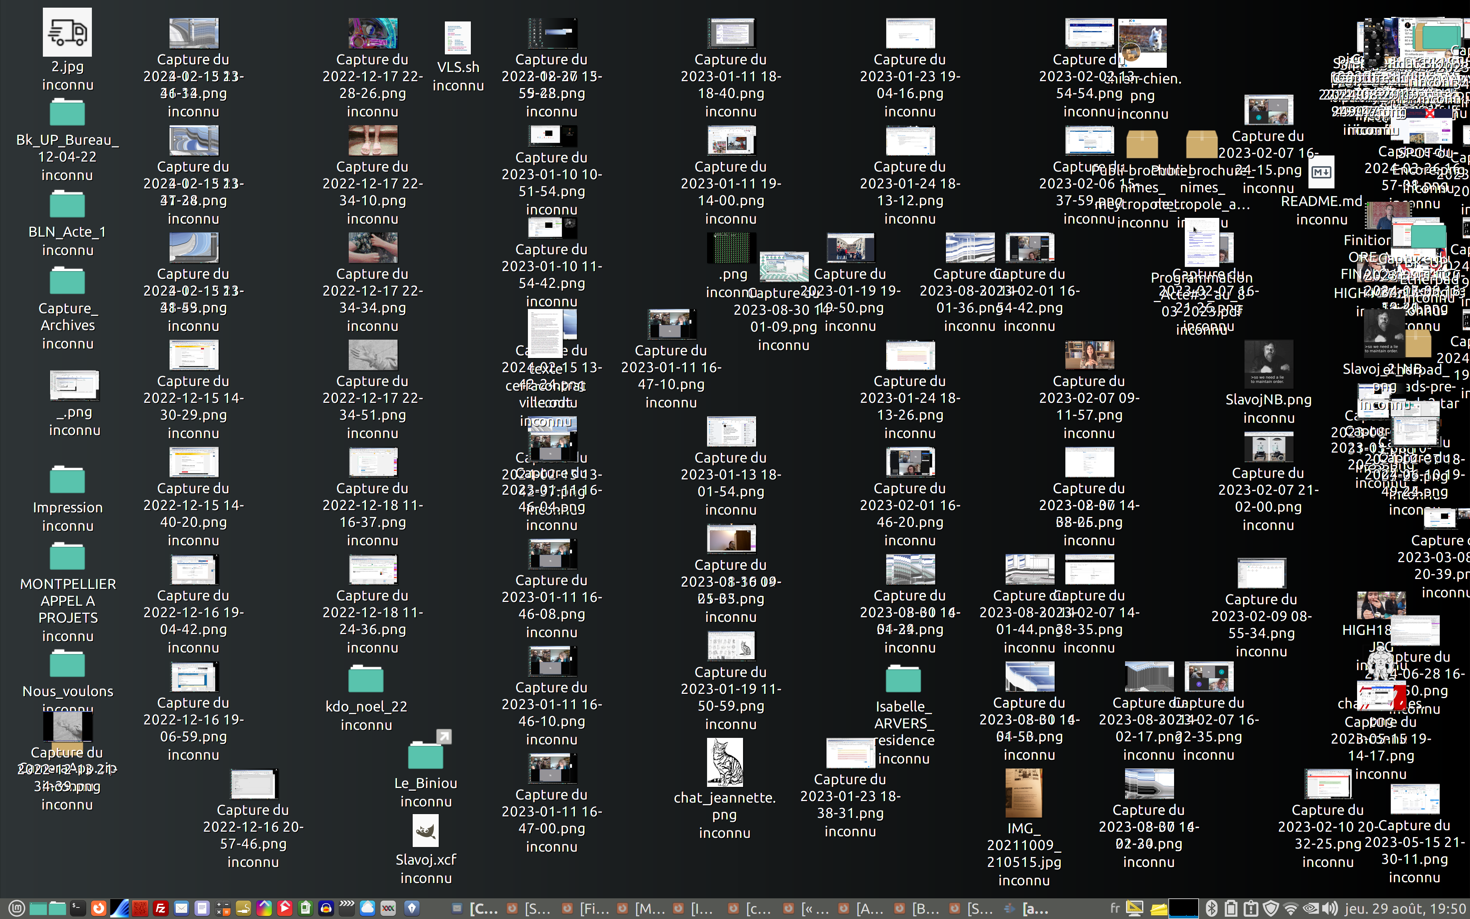
Task: Open the Wi-Fi network tray icon
Action: click(1291, 909)
